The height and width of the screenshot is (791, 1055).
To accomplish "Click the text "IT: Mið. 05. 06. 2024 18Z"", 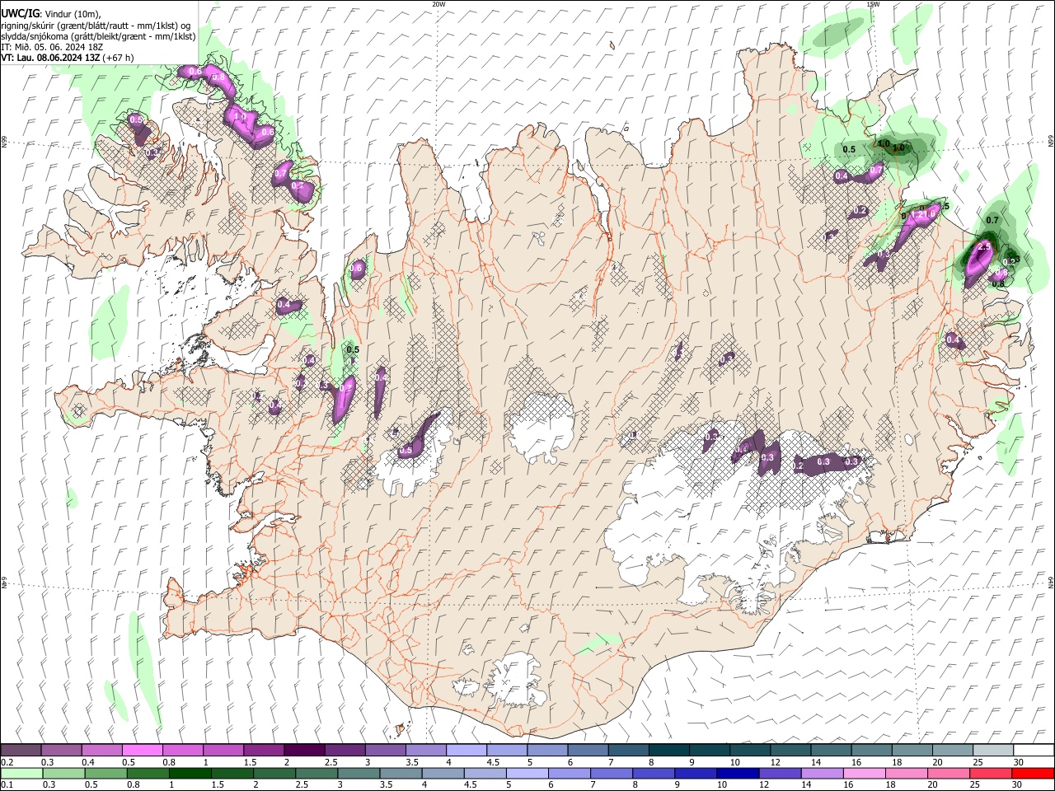I will click(x=52, y=47).
